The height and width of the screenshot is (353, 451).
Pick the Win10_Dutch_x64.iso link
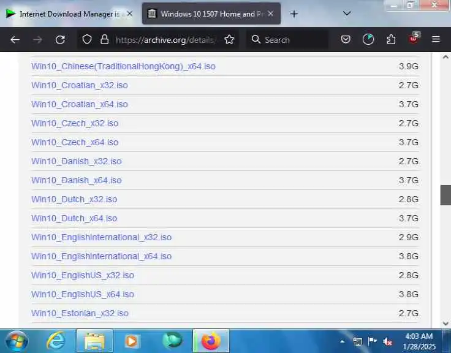(x=74, y=218)
